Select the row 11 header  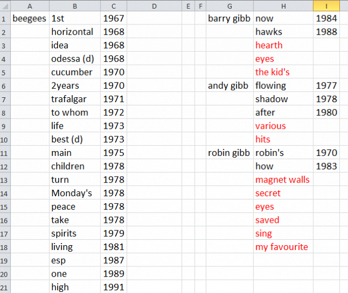tap(5, 153)
